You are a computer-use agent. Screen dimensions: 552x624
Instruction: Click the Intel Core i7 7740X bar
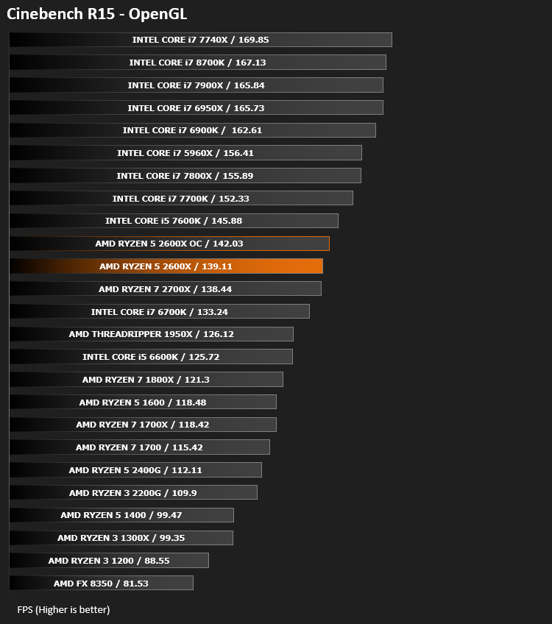[x=201, y=40]
